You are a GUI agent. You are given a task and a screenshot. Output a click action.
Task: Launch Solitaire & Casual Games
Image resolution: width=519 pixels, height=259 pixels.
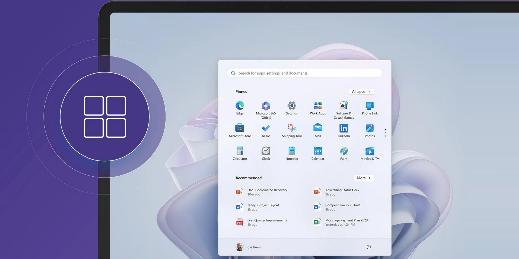pyautogui.click(x=344, y=110)
